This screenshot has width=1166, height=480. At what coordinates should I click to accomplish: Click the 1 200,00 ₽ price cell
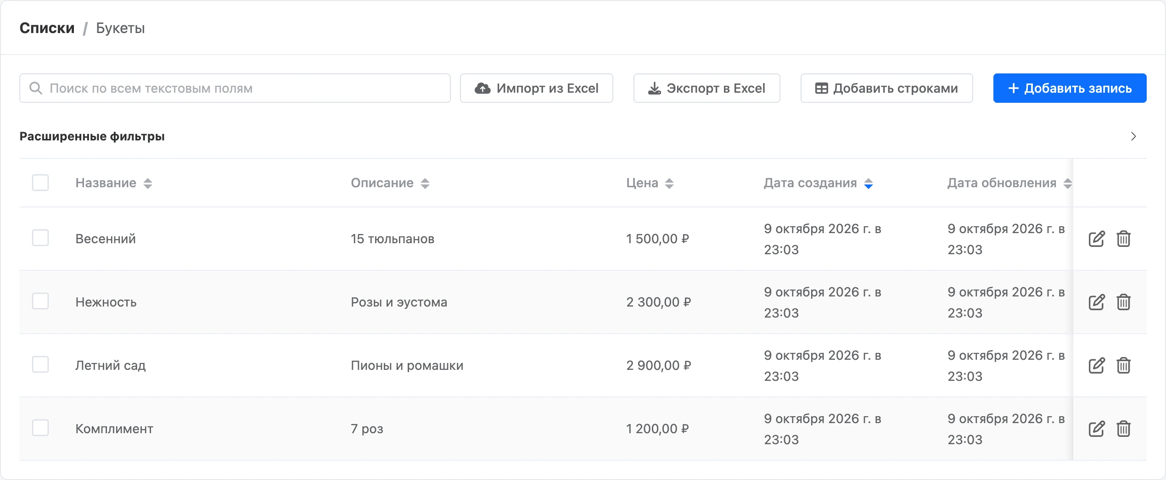[658, 429]
